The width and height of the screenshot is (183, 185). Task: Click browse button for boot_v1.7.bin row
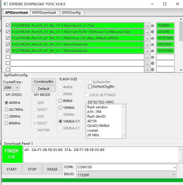[x=148, y=25]
